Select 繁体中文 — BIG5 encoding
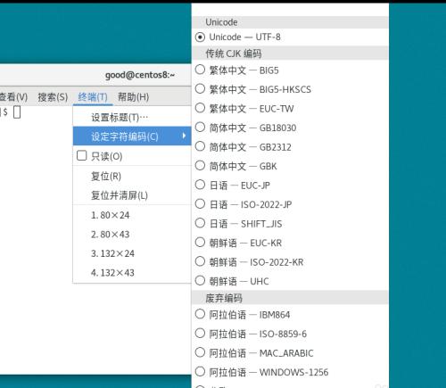This screenshot has height=388, width=446. [x=290, y=70]
